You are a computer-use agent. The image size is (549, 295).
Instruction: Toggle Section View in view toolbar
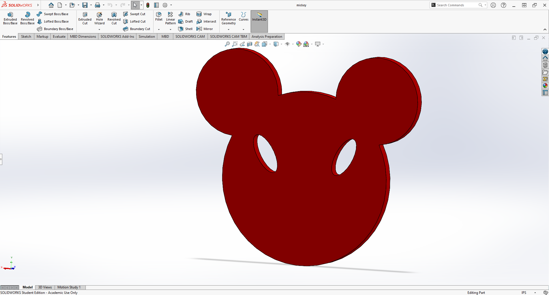(250, 44)
